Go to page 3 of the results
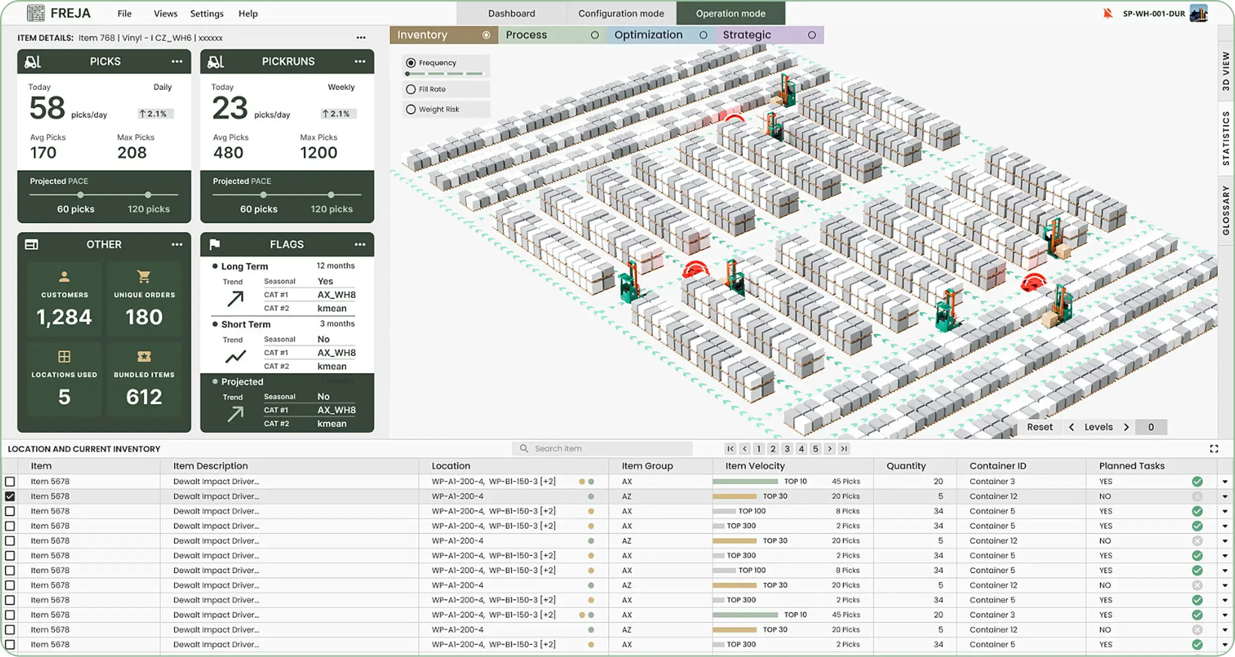1235x657 pixels. tap(787, 449)
